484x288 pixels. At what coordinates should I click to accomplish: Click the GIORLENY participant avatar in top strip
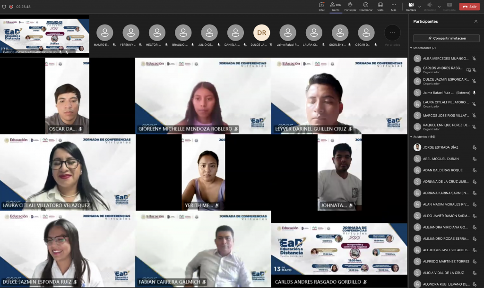click(340, 33)
